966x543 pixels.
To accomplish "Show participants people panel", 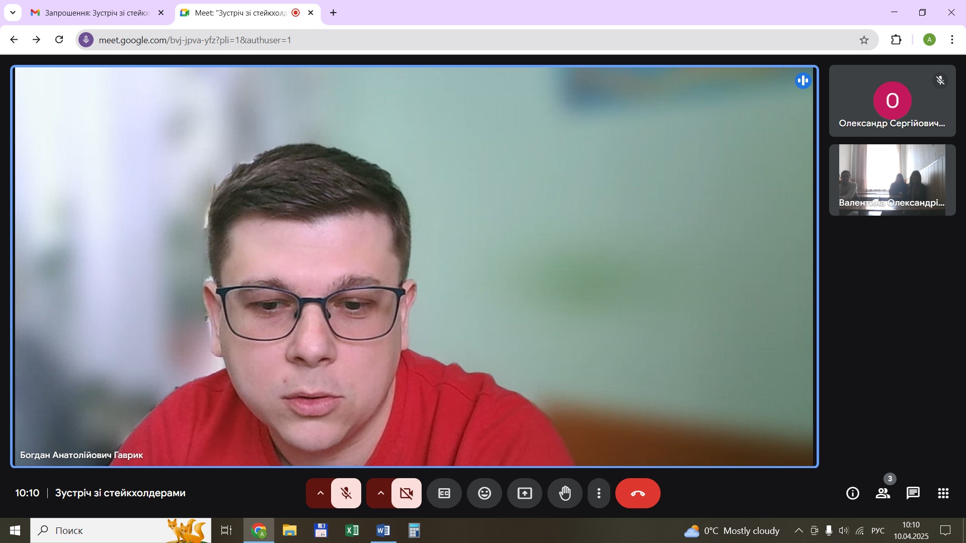I will coord(883,493).
